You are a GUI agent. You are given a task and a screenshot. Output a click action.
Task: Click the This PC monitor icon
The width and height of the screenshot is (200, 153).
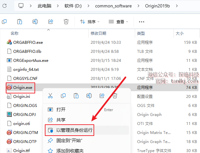click(21, 6)
